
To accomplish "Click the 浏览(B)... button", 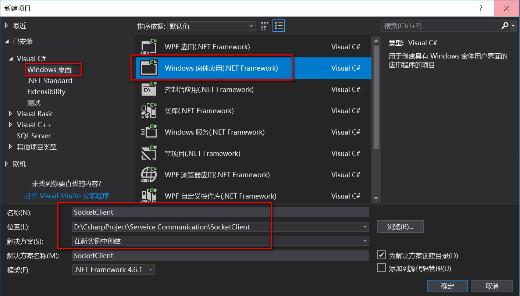I will (400, 227).
